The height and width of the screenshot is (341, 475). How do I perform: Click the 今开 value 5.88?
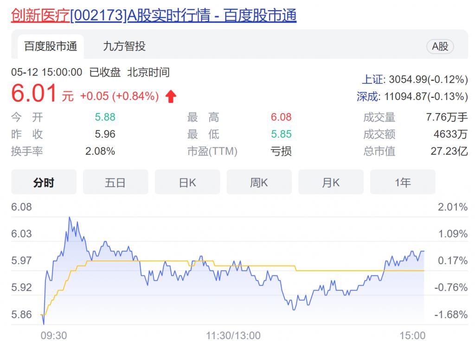(105, 117)
